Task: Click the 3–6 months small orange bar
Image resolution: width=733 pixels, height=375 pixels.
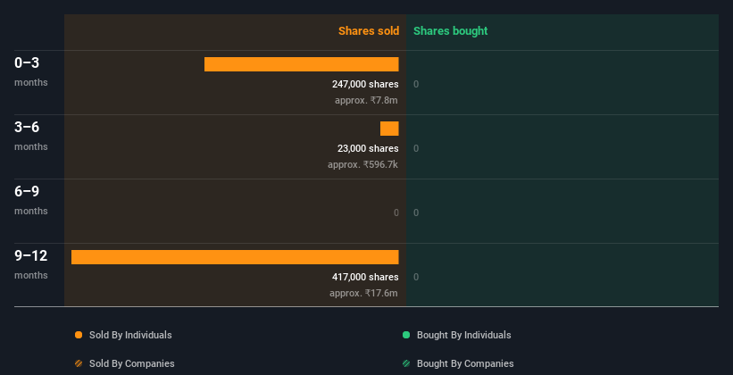Action: pos(389,129)
